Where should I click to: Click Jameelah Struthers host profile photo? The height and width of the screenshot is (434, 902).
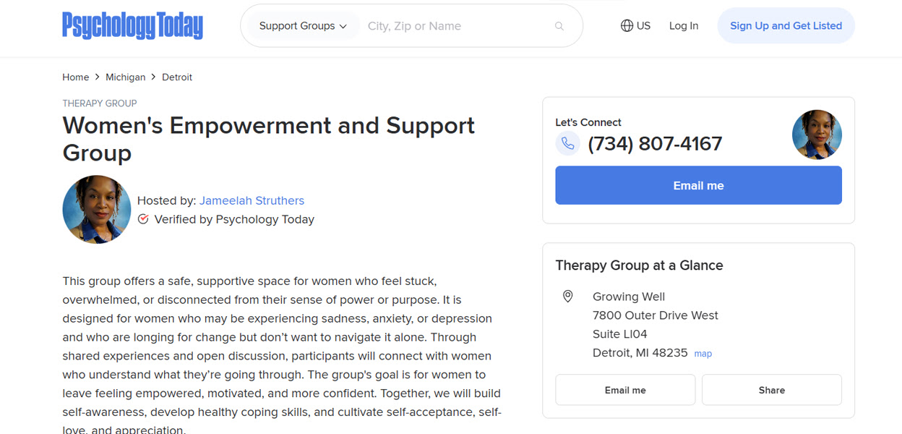[96, 209]
